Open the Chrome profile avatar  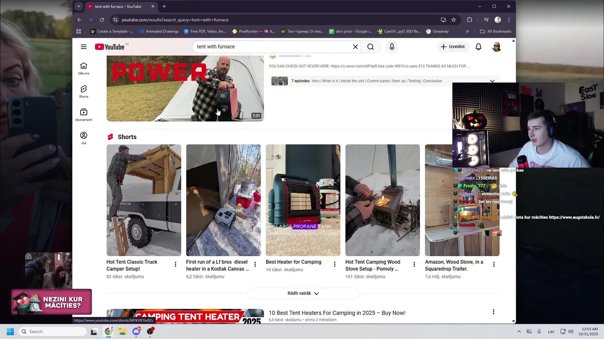497,20
